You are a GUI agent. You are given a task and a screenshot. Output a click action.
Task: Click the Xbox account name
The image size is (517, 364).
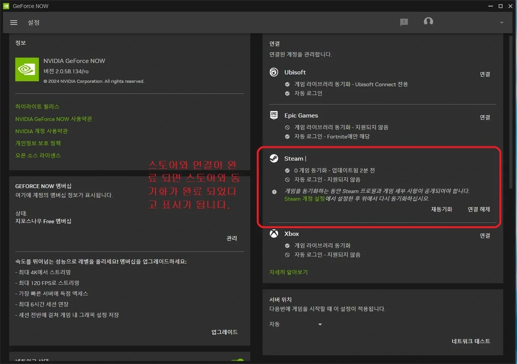[292, 234]
